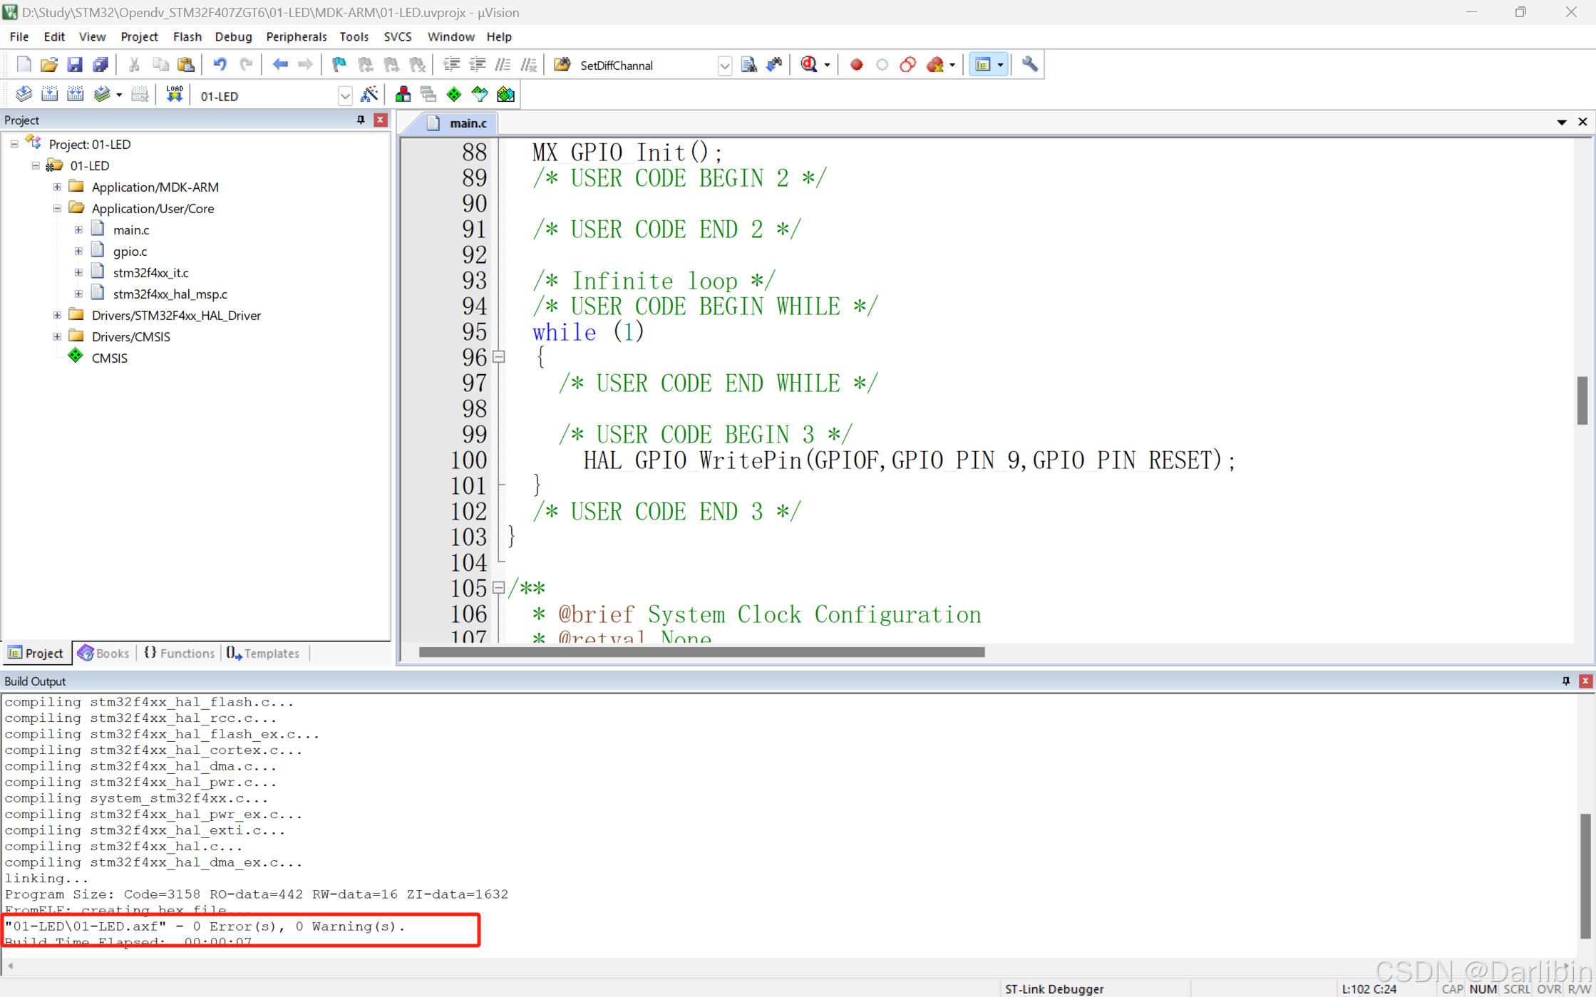Download code to flash with LOAD

coord(175,94)
